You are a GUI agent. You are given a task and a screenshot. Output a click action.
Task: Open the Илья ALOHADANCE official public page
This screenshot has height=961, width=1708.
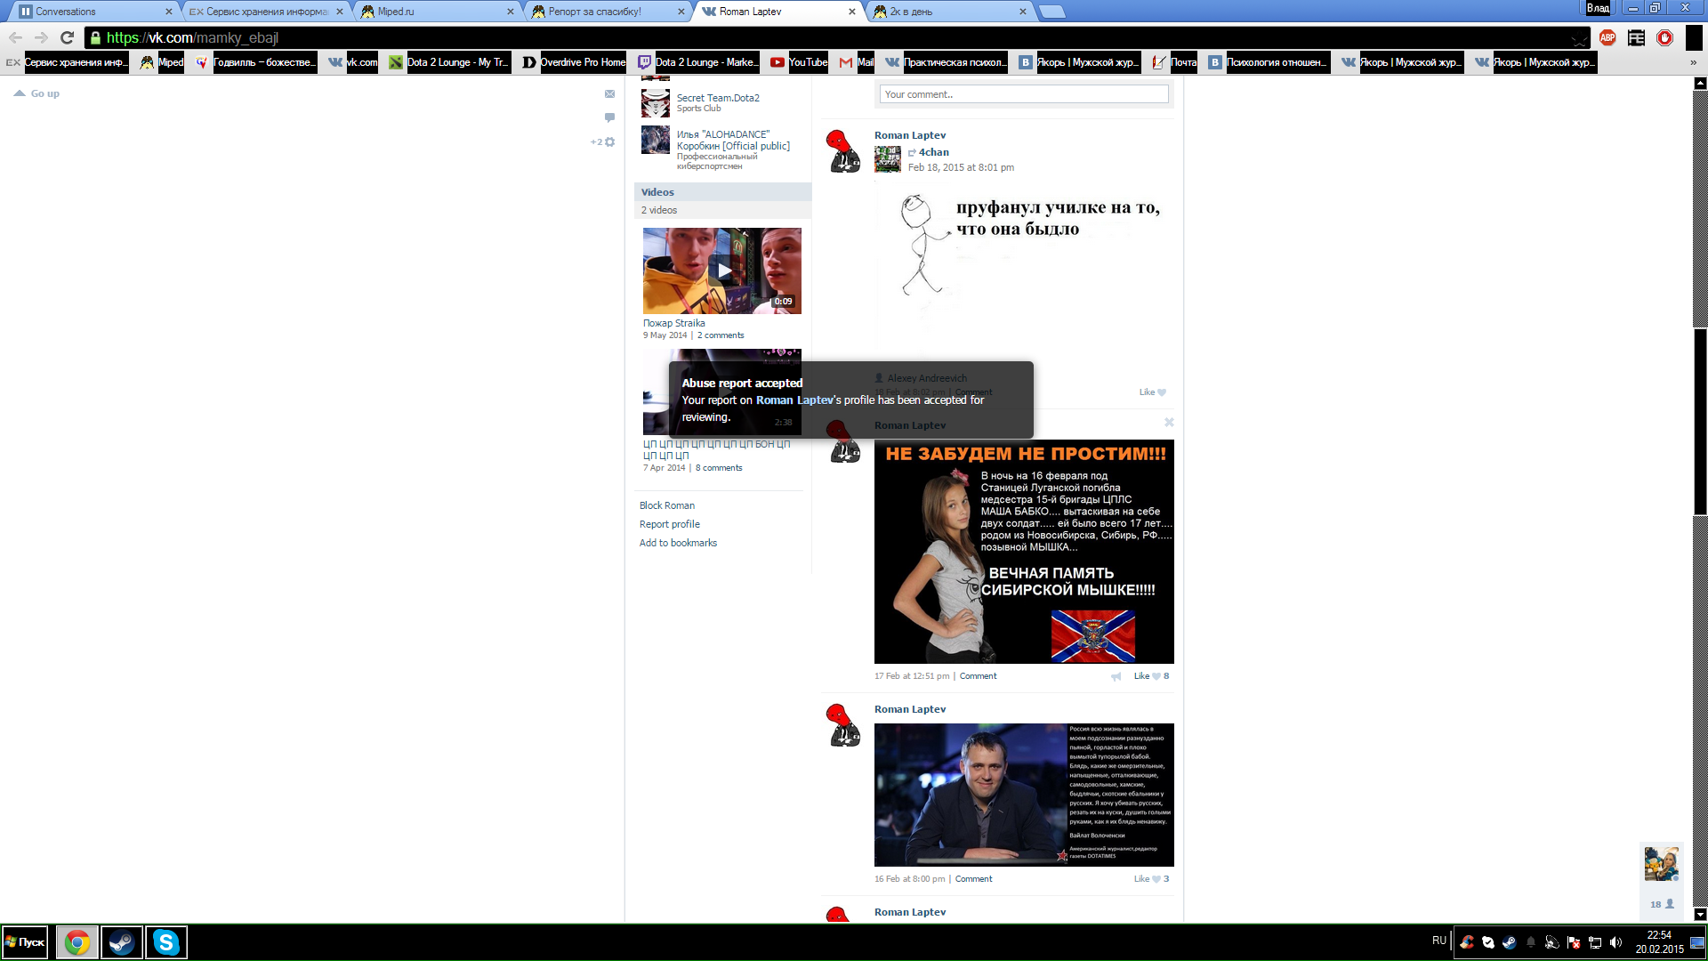coord(733,141)
